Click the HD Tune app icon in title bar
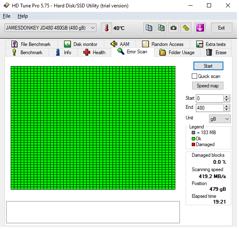239x229 pixels. point(7,5)
